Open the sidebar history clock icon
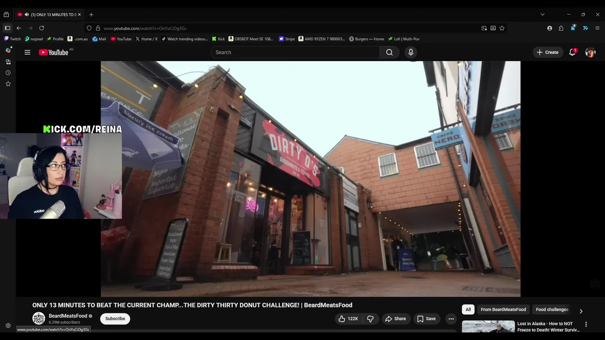605x340 pixels. pos(8,73)
